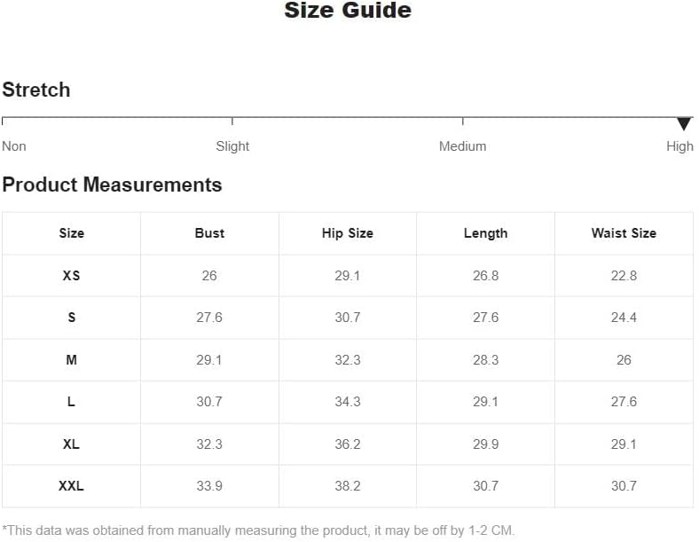Click the XXL hip size value 38.2
699x542 pixels.
348,486
